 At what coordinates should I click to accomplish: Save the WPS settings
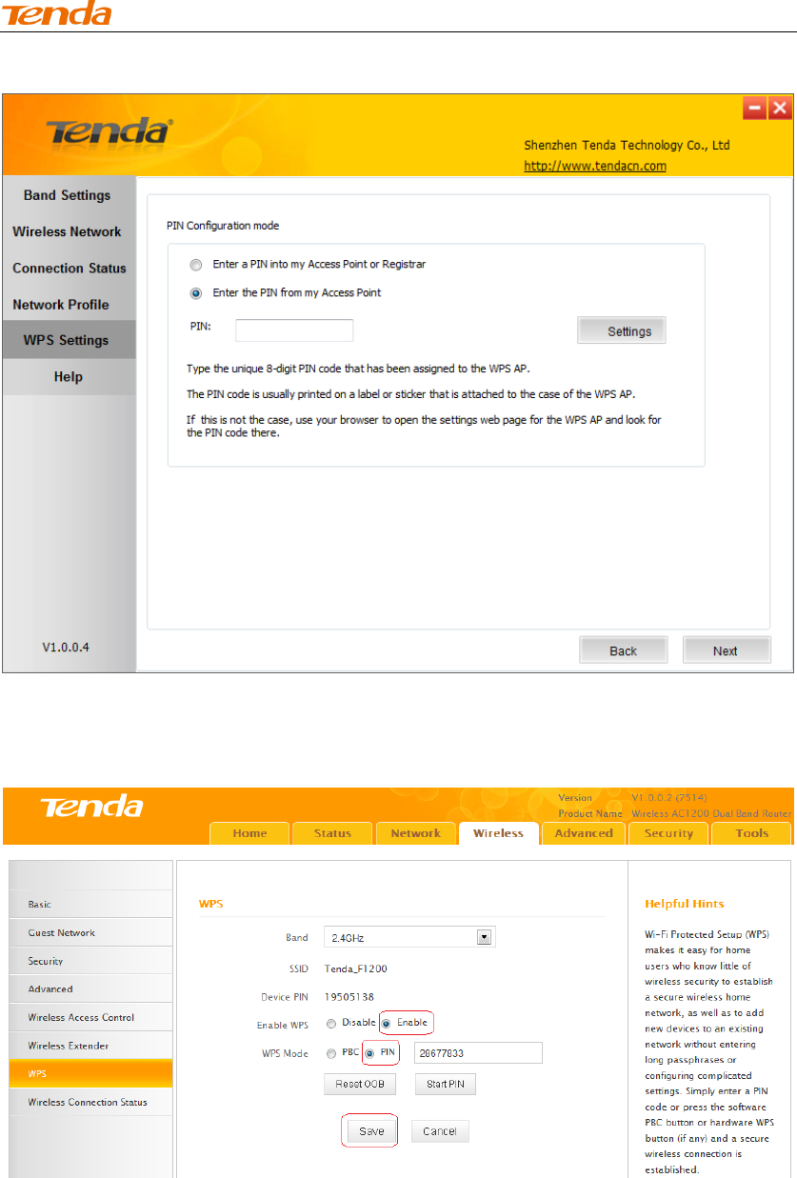pos(371,1131)
